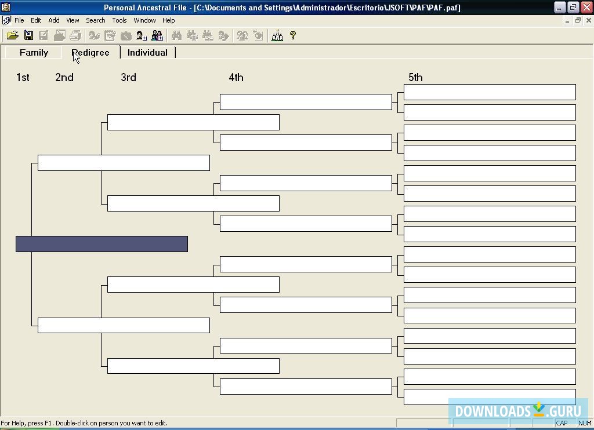Open the Edit menu

coord(36,20)
